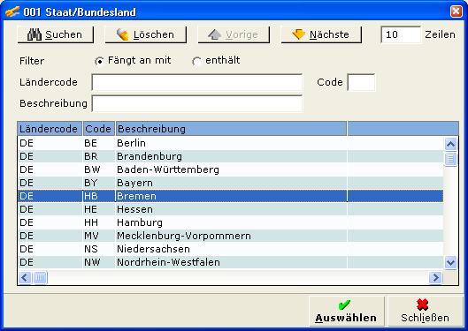Sort by the Ländercode column header

coord(50,129)
